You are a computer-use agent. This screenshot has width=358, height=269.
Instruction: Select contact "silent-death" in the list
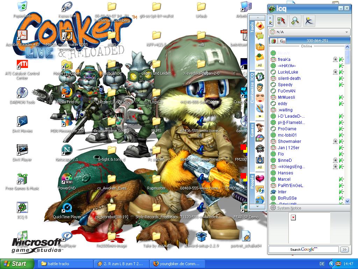[x=289, y=78]
